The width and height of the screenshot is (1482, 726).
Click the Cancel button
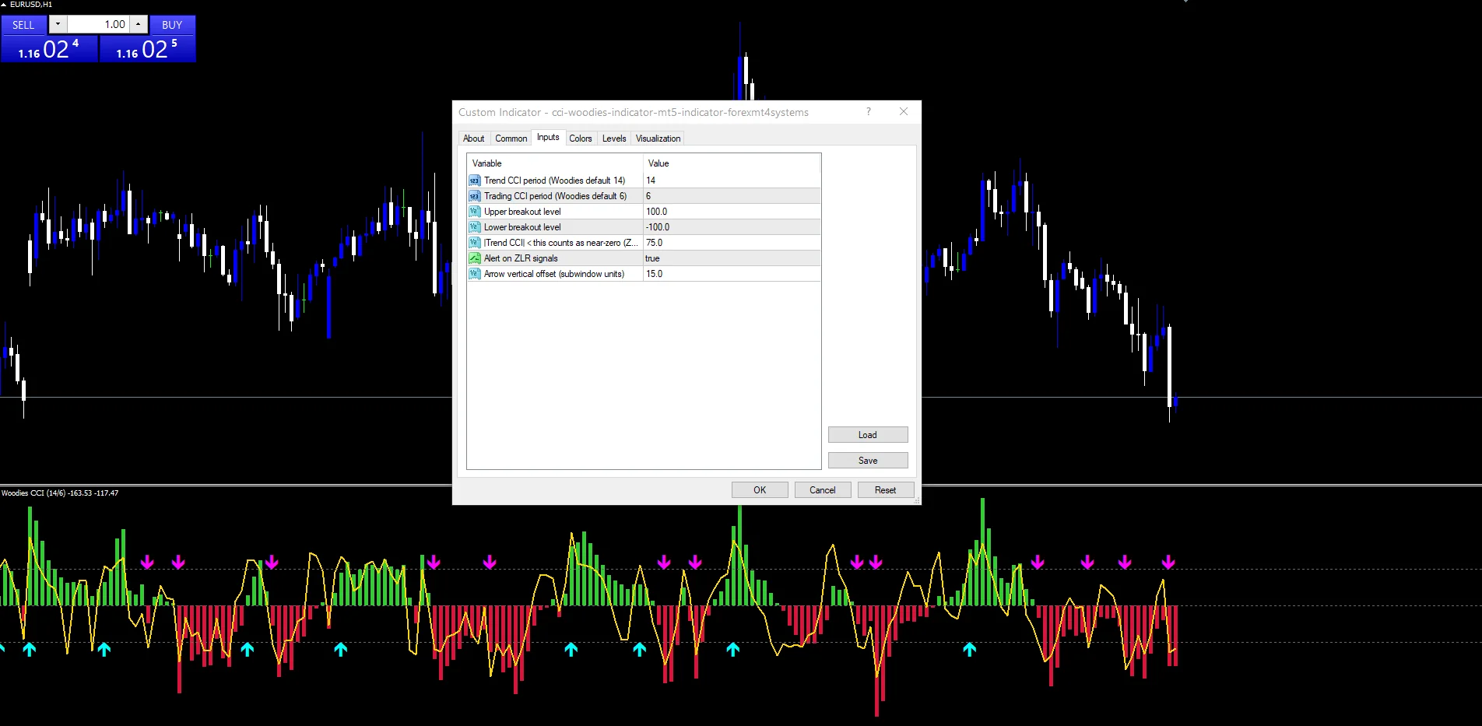click(823, 490)
